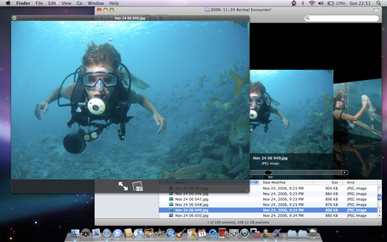Viewport: 387px width, 242px height.
Task: Select file Nov 24 06 048.jpg
Action: click(192, 205)
